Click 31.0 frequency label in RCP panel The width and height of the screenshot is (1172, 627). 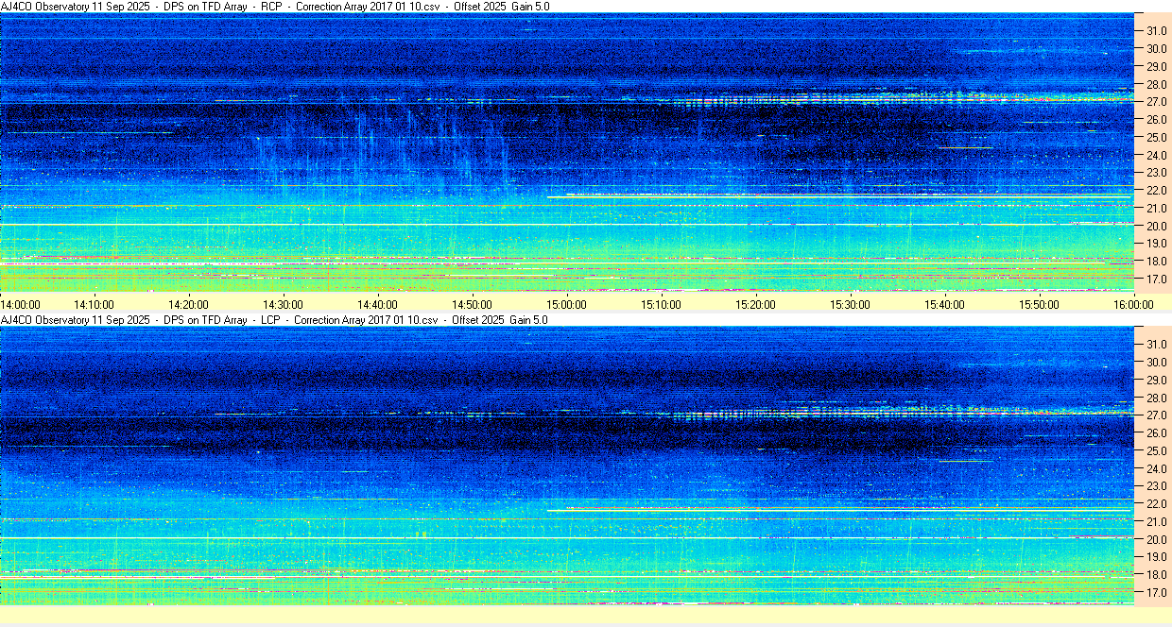pyautogui.click(x=1157, y=31)
